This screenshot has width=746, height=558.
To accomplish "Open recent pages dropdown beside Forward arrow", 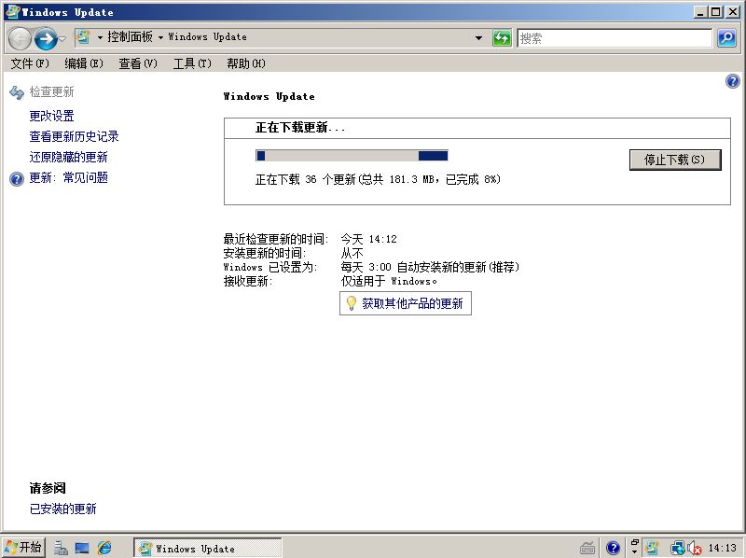I will (62, 38).
